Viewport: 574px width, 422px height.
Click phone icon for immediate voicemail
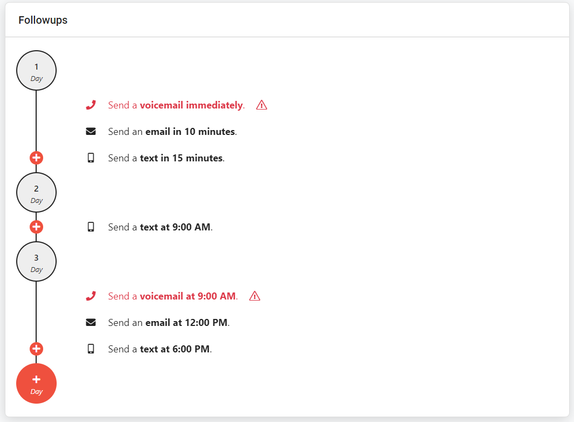click(x=91, y=105)
